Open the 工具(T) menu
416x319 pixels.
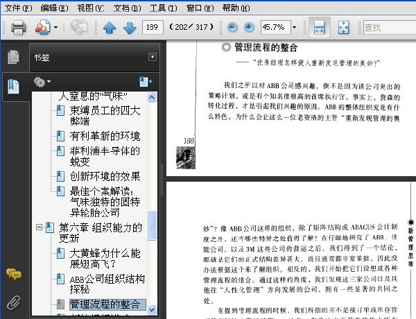pyautogui.click(x=163, y=8)
